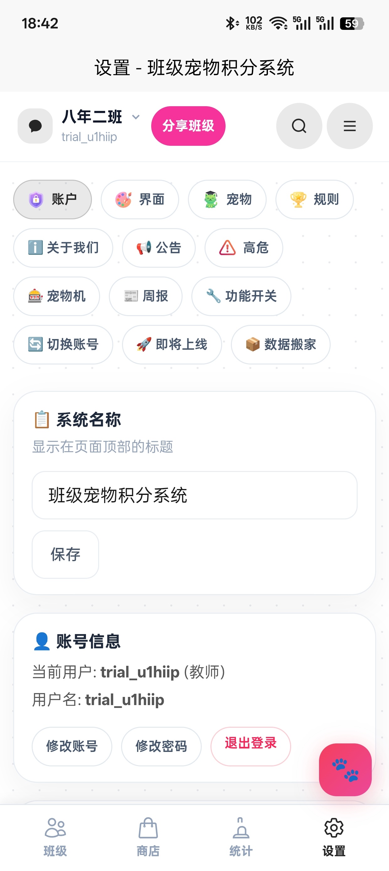This screenshot has width=389, height=871.
Task: Switch to the 宠物 settings tab
Action: tap(227, 200)
